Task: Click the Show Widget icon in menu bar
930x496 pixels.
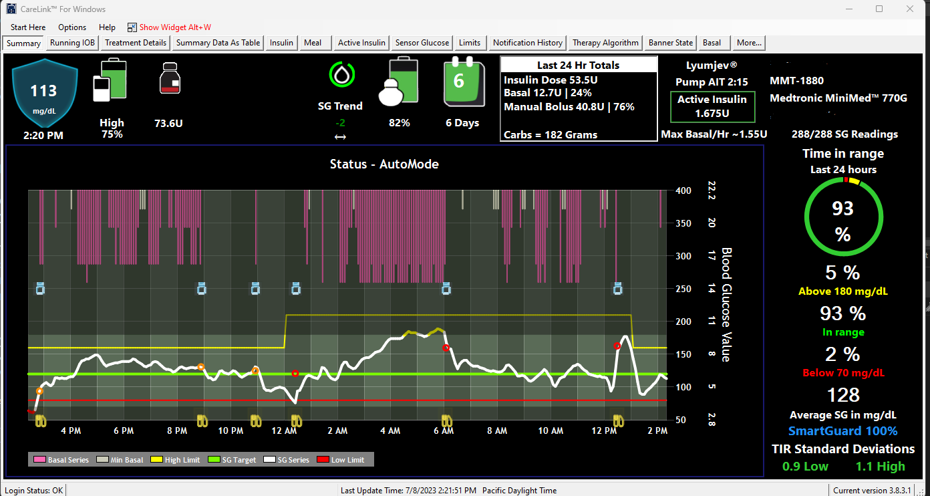Action: 132,27
